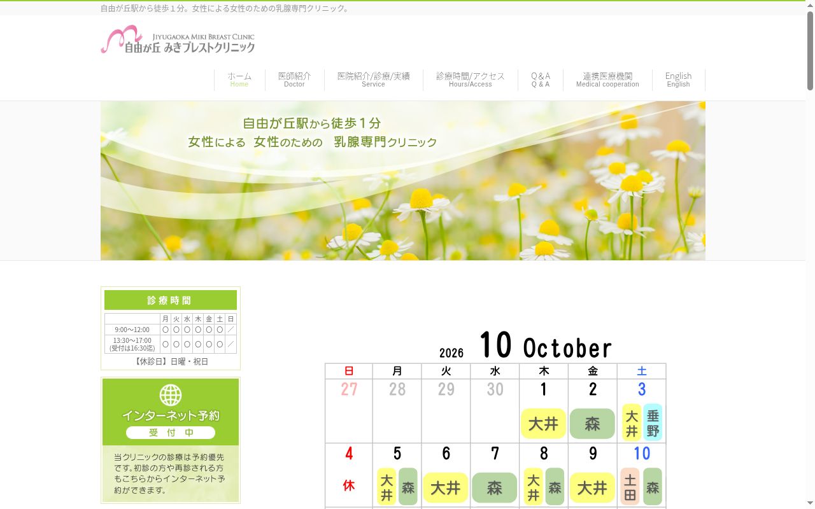Image resolution: width=815 pixels, height=509 pixels.
Task: Click the 土 column header in calendar
Action: pos(642,371)
